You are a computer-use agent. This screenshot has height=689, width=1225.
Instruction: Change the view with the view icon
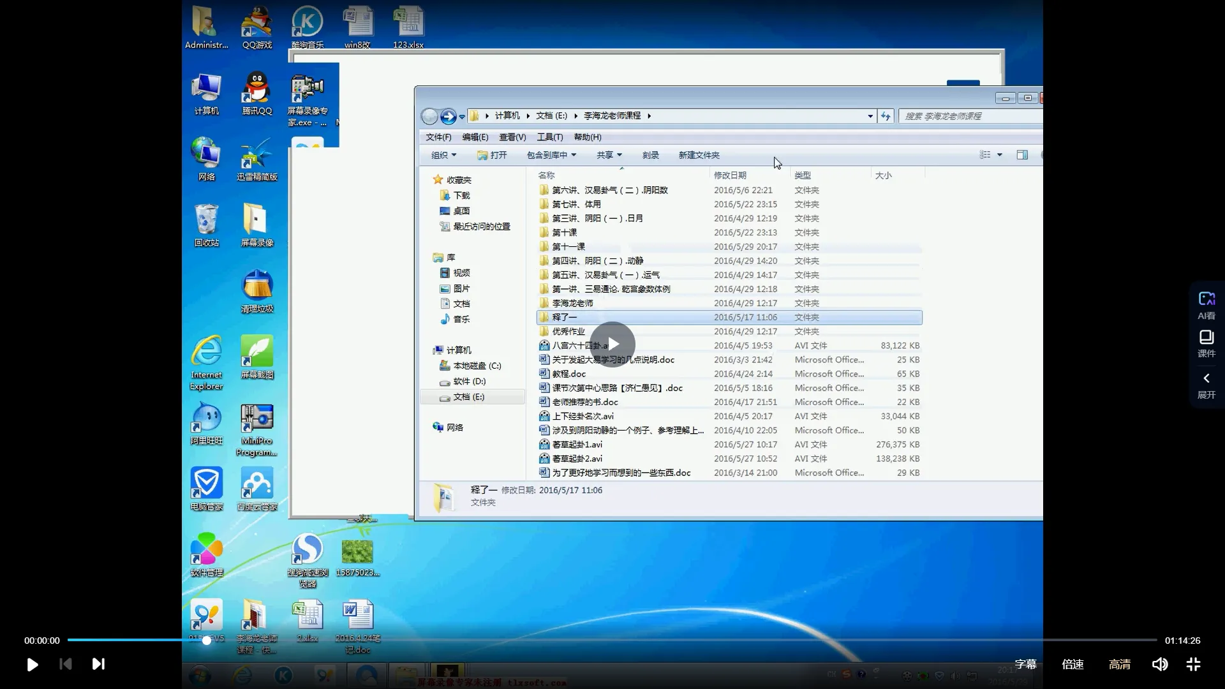985,155
